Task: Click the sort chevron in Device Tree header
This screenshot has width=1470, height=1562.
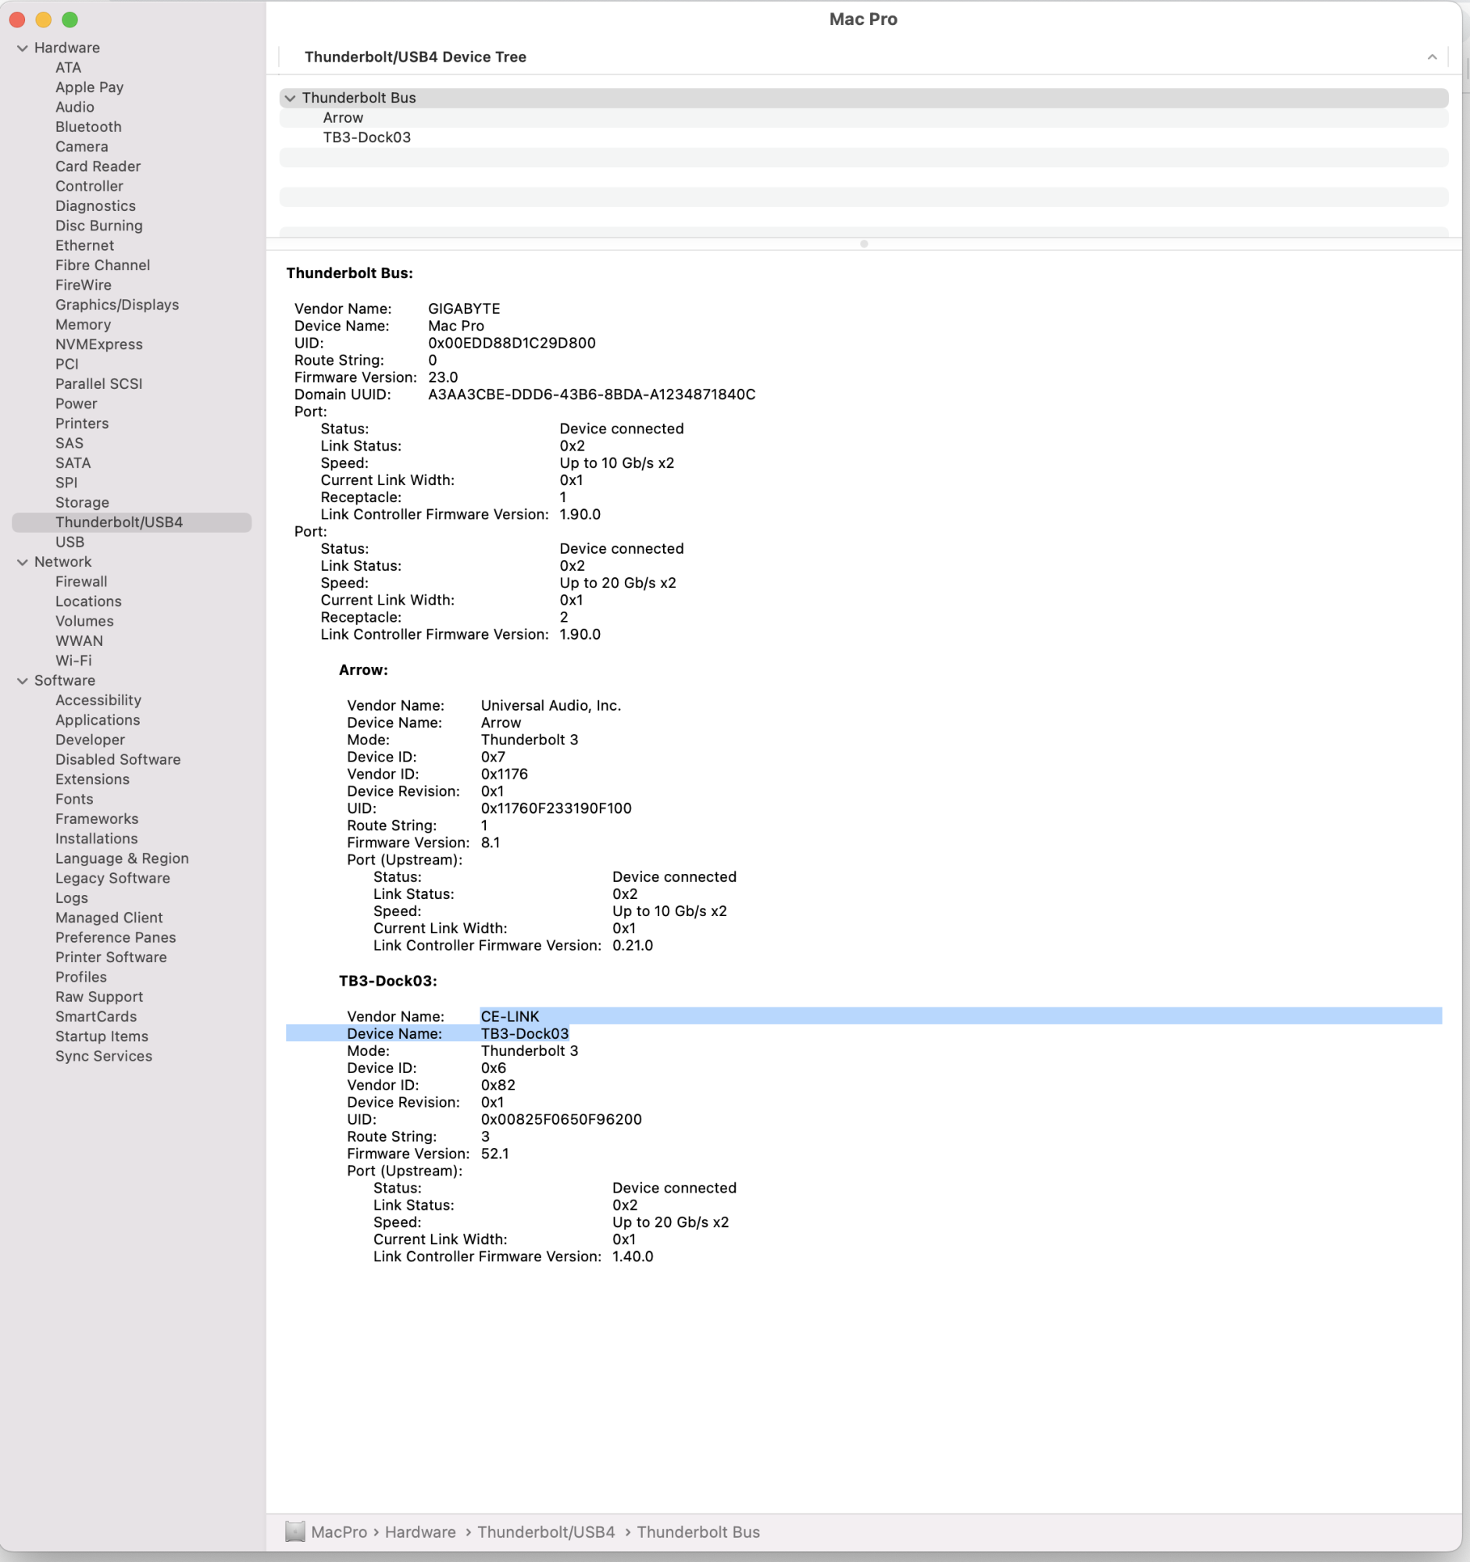Action: [x=1432, y=56]
